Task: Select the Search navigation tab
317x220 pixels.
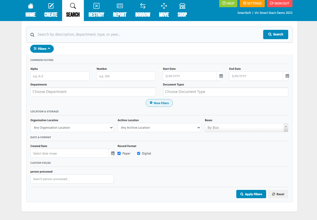Action: pyautogui.click(x=73, y=10)
